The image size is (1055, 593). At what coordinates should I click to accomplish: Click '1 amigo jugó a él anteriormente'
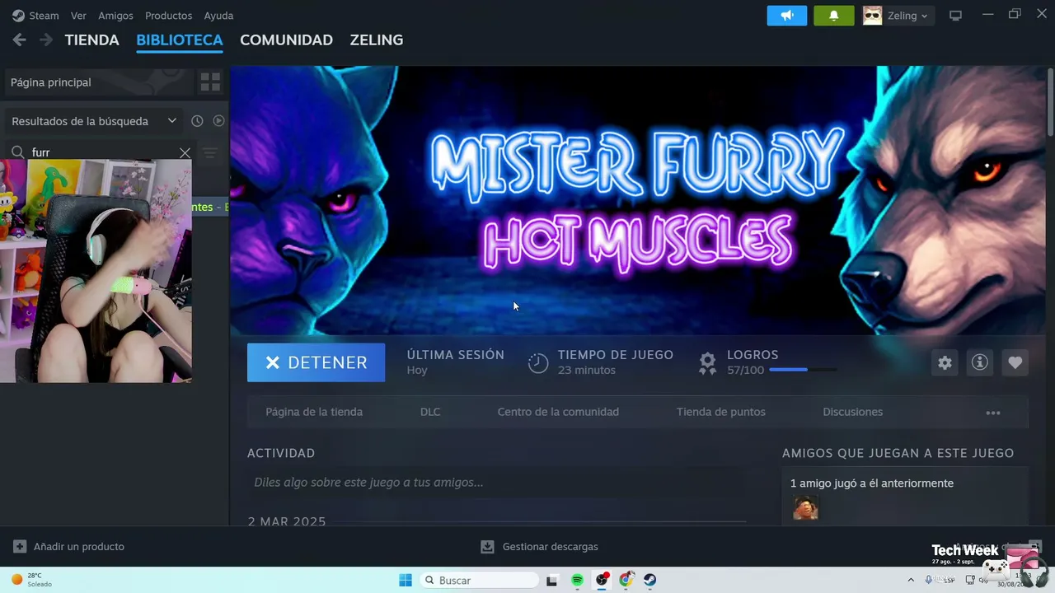pos(872,483)
